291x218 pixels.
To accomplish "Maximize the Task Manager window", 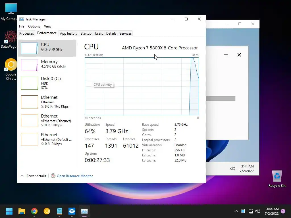I will (186, 19).
